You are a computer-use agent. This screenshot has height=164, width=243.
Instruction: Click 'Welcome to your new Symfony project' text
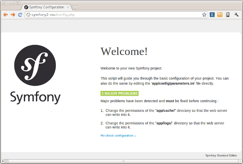(131, 68)
